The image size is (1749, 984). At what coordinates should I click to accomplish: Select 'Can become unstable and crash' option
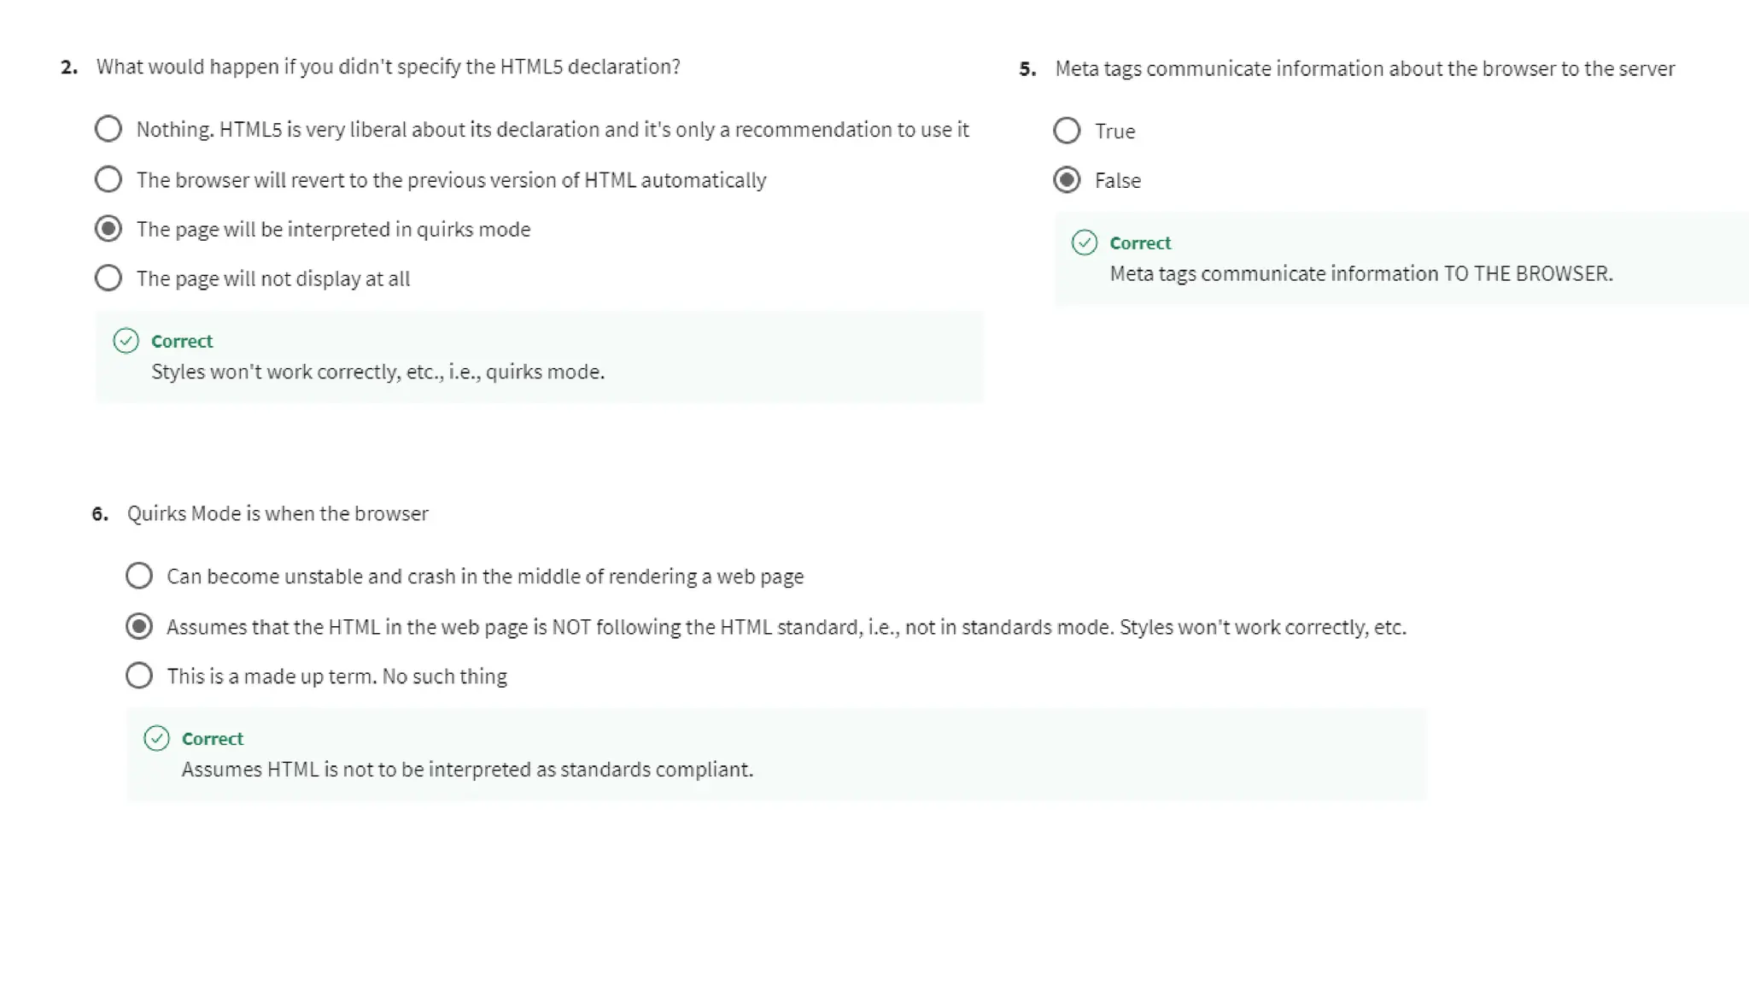[139, 576]
